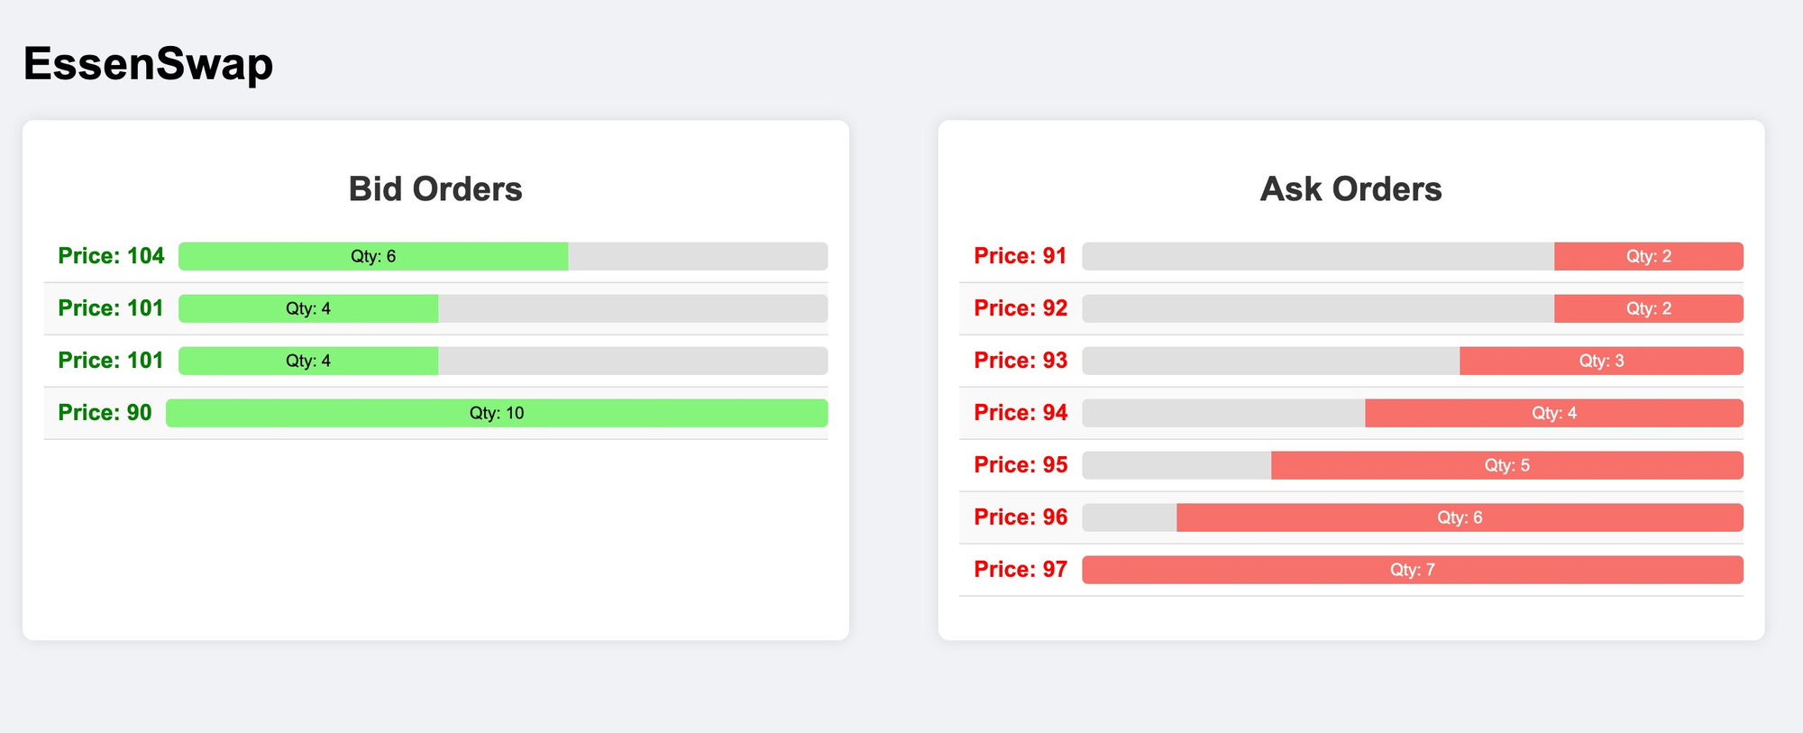This screenshot has height=733, width=1803.
Task: Click the red Qty: 3 bar
Action: click(1601, 361)
